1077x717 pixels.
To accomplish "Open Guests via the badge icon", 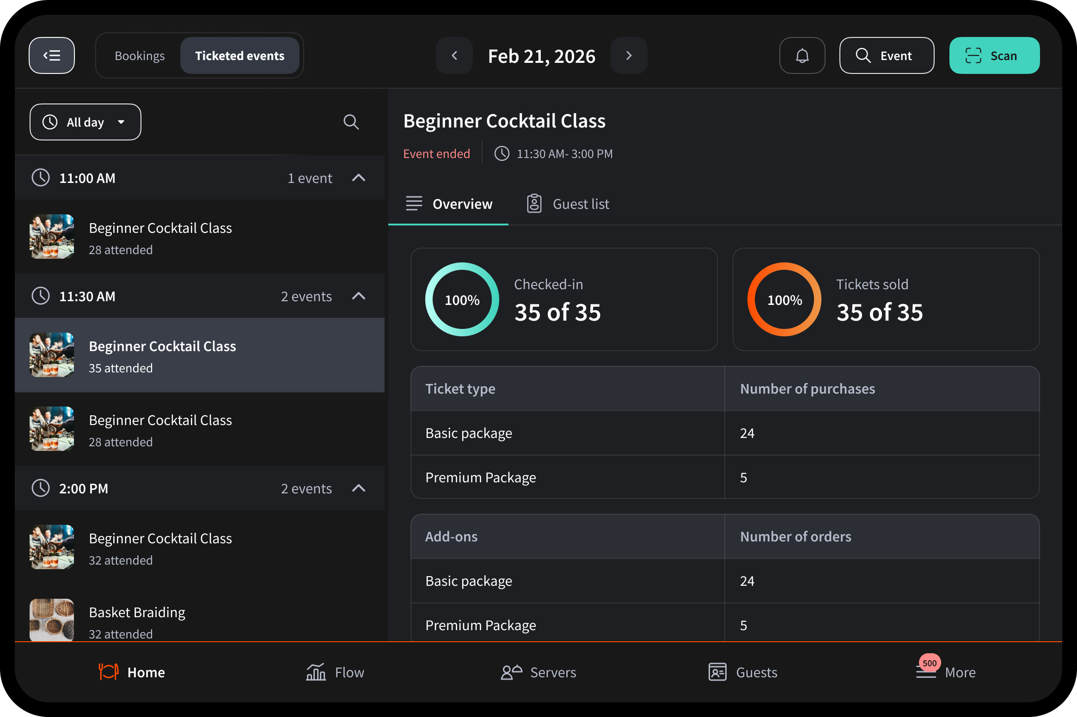I will coord(717,672).
